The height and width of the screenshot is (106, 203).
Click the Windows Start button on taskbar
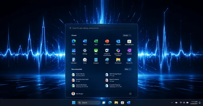(x=74, y=103)
